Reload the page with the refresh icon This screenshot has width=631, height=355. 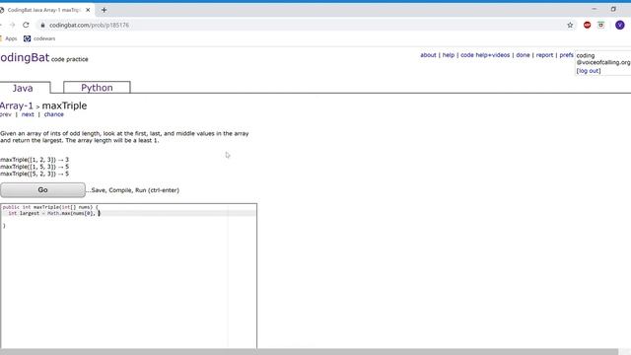(x=26, y=25)
